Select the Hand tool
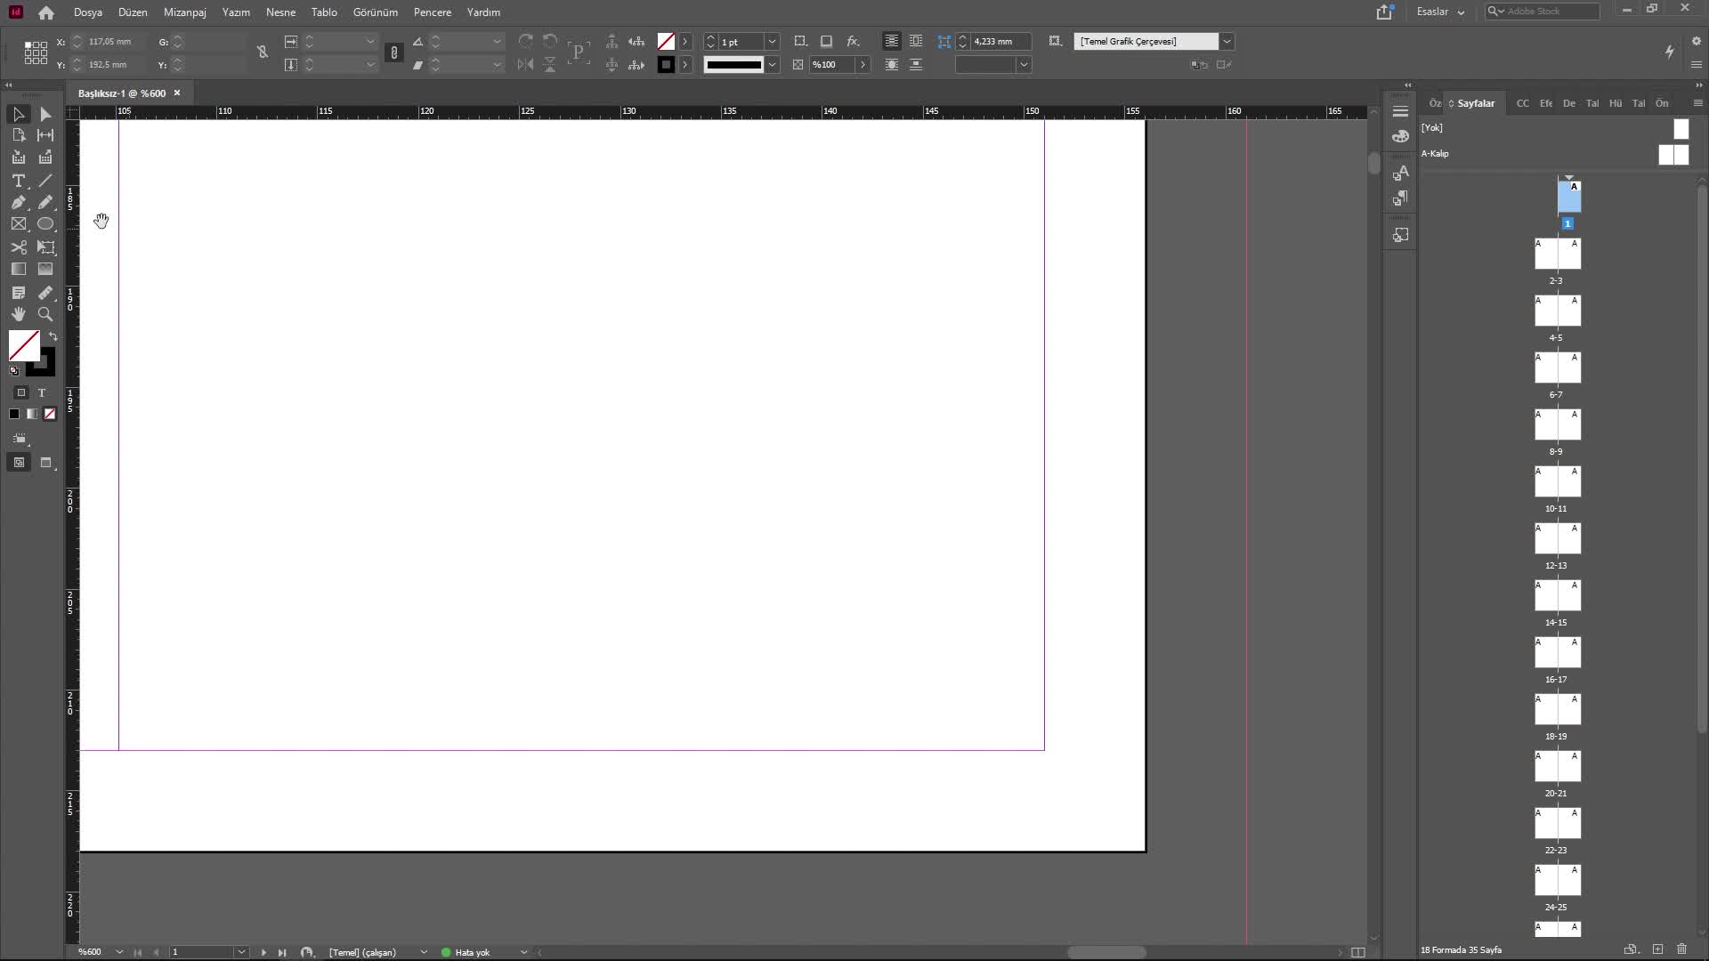The image size is (1709, 961). click(x=19, y=314)
